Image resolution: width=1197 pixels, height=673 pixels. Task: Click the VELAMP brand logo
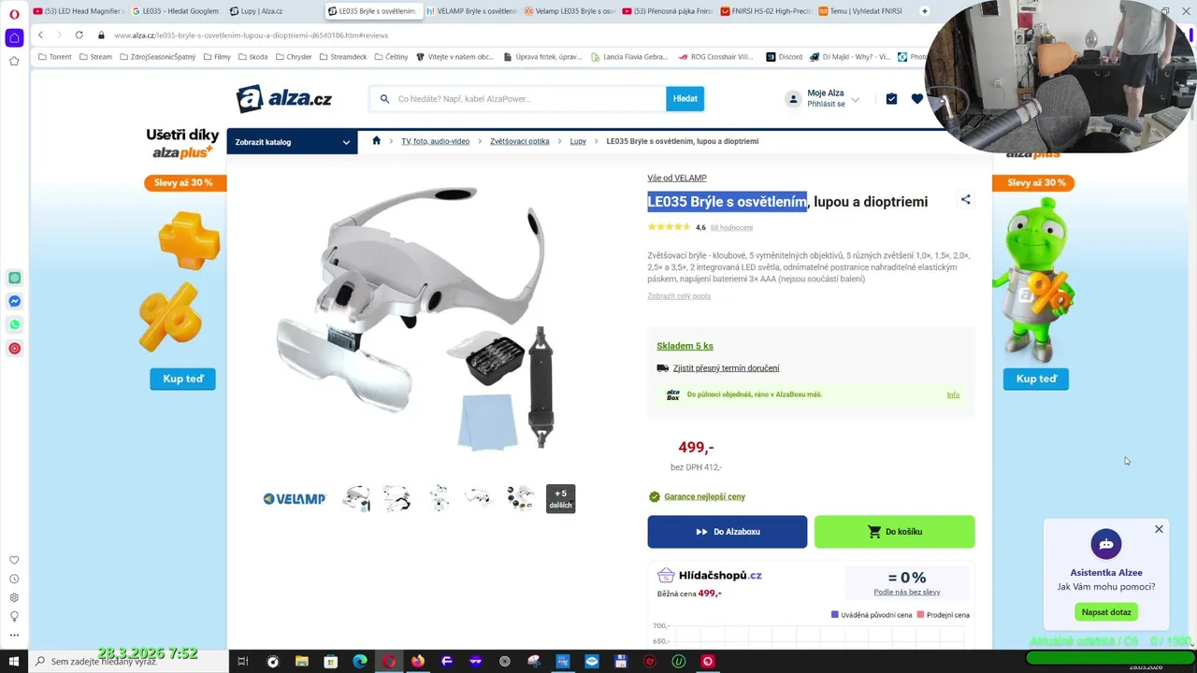[294, 499]
